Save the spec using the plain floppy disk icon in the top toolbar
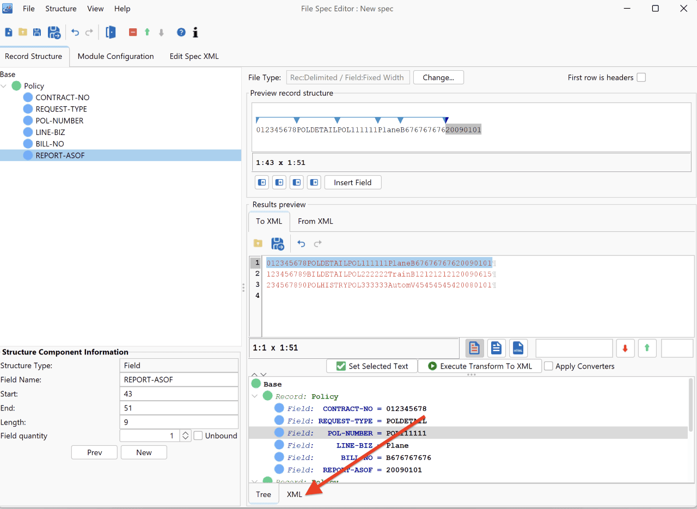697x509 pixels. pyautogui.click(x=37, y=32)
